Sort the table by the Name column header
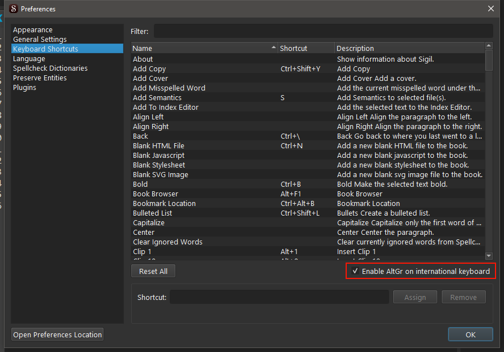The image size is (504, 352). 204,48
